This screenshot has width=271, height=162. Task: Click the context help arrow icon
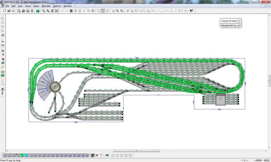(191, 11)
